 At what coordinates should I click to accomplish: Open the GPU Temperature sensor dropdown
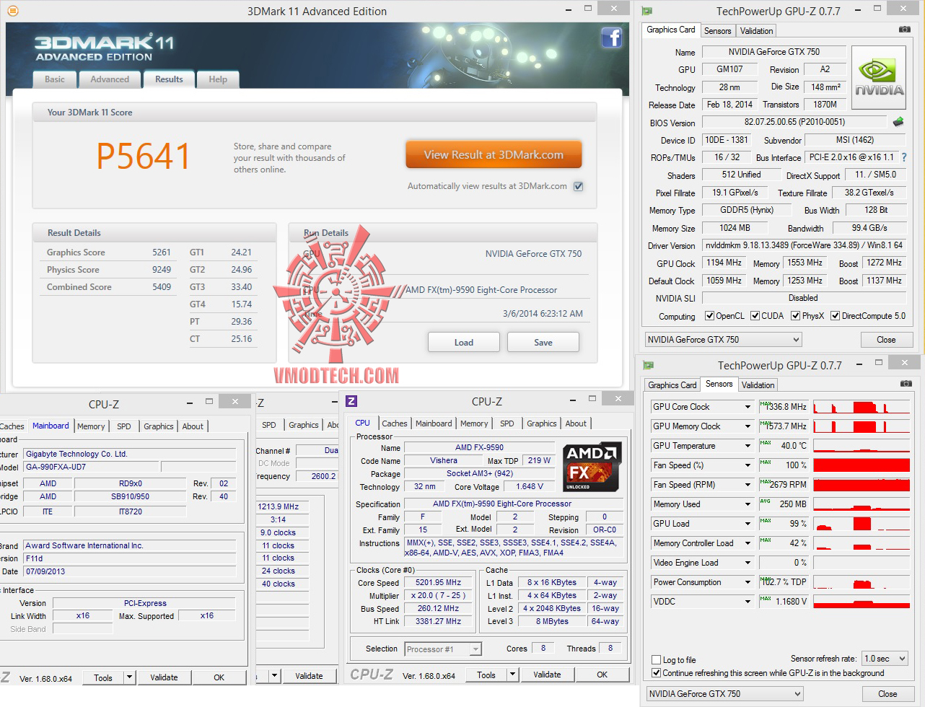[748, 446]
